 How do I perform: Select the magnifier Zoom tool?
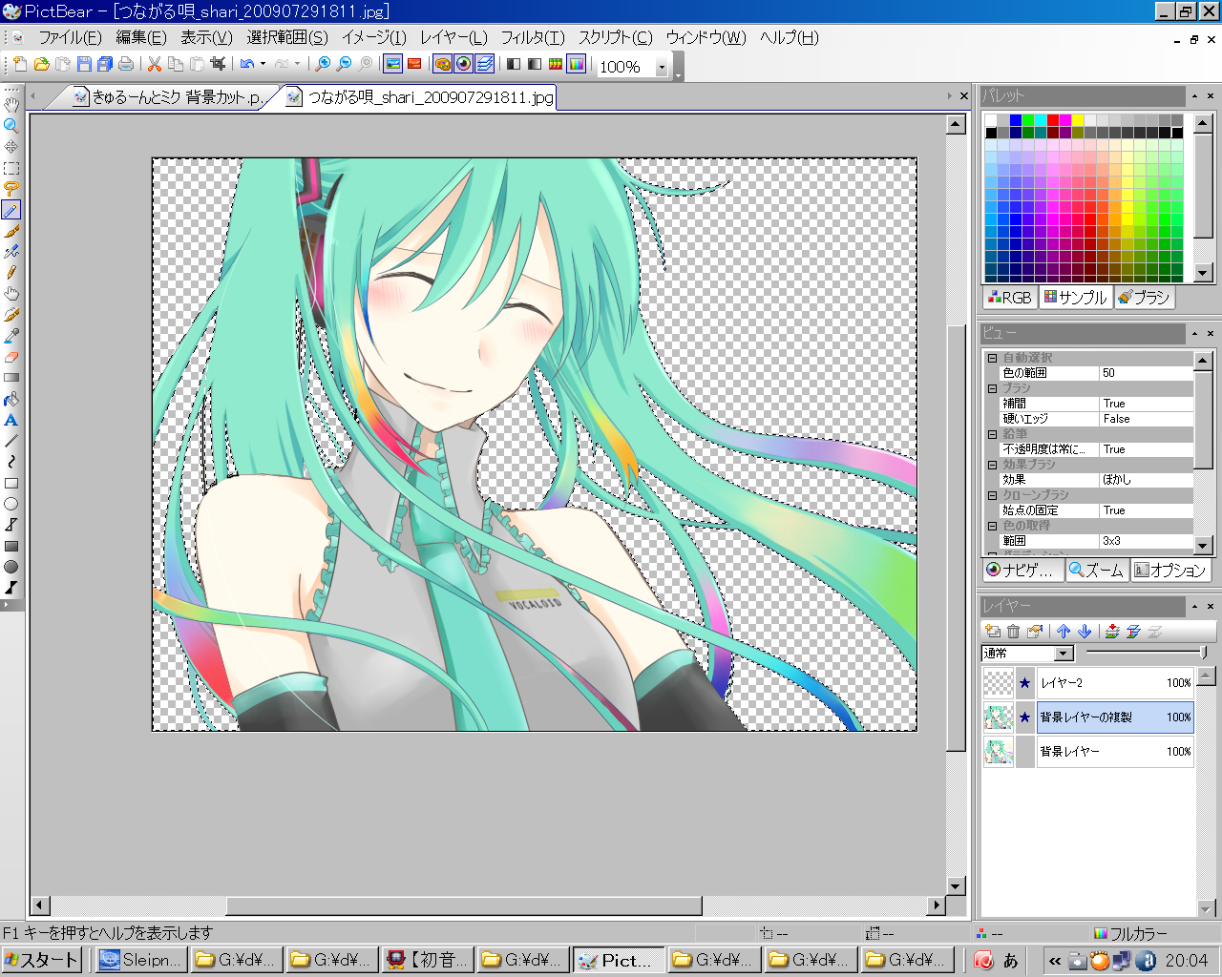click(11, 126)
